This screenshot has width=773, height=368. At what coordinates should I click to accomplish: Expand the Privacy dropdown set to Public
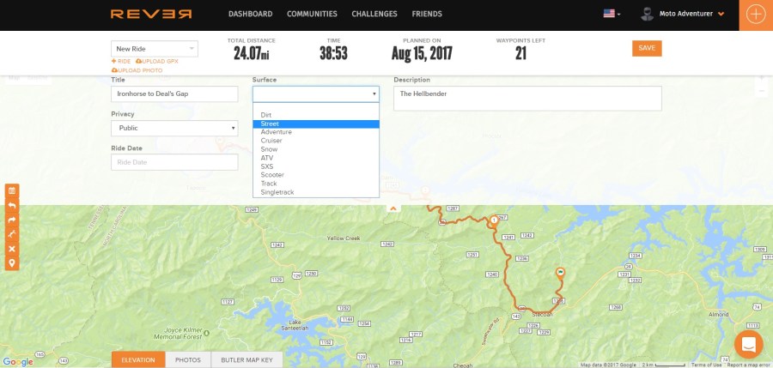pyautogui.click(x=174, y=128)
